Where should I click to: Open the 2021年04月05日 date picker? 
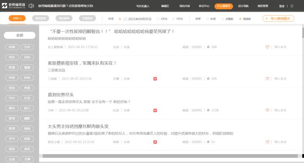(140, 19)
